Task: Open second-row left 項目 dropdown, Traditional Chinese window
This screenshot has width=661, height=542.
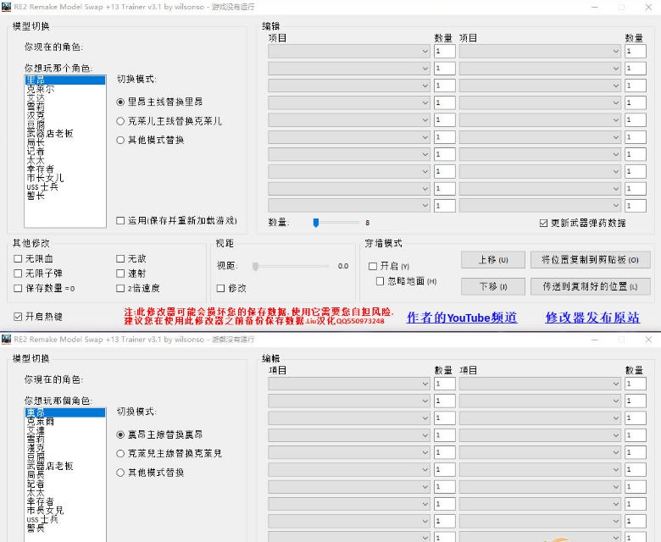Action: coord(348,401)
